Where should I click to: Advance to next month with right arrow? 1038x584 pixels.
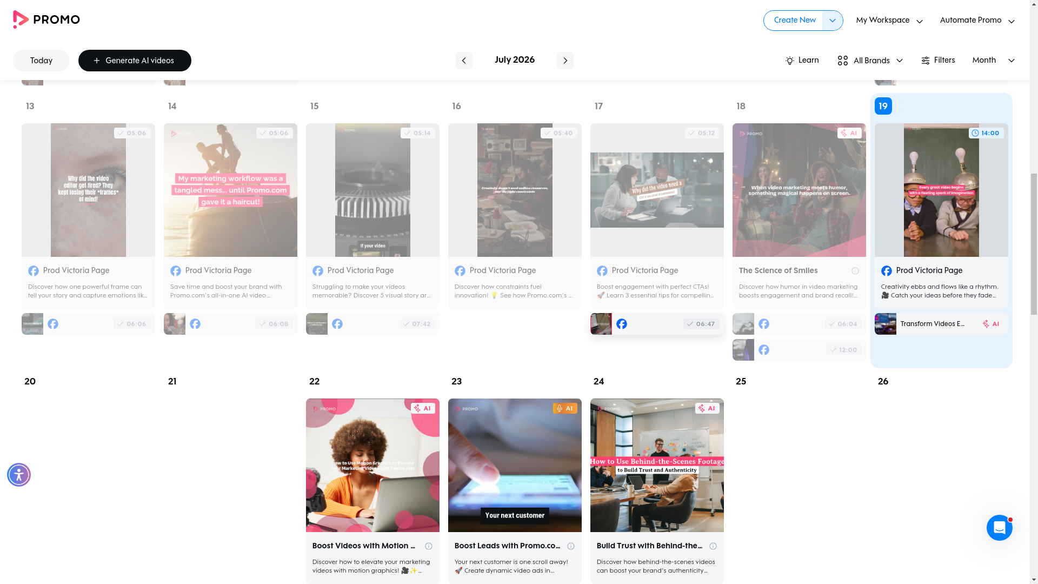tap(565, 61)
